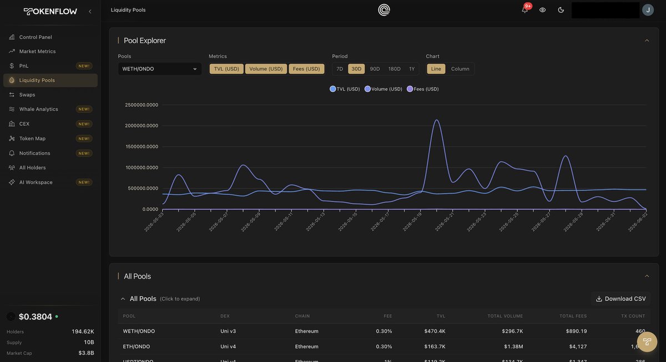Click the 9+ notification count badge
The height and width of the screenshot is (362, 666).
click(x=528, y=6)
